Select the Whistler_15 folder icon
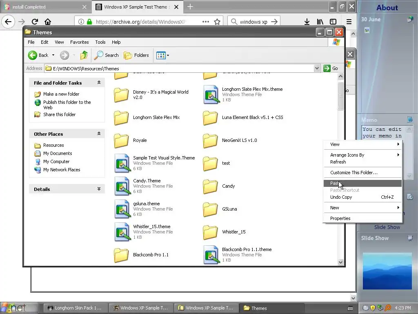This screenshot has height=314, width=418. click(x=210, y=232)
